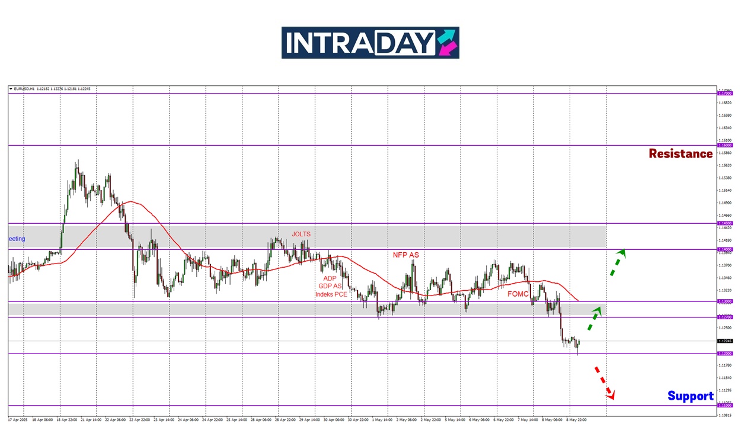
Task: Select the upper green dashed arrow near 1.14000
Action: click(x=617, y=262)
